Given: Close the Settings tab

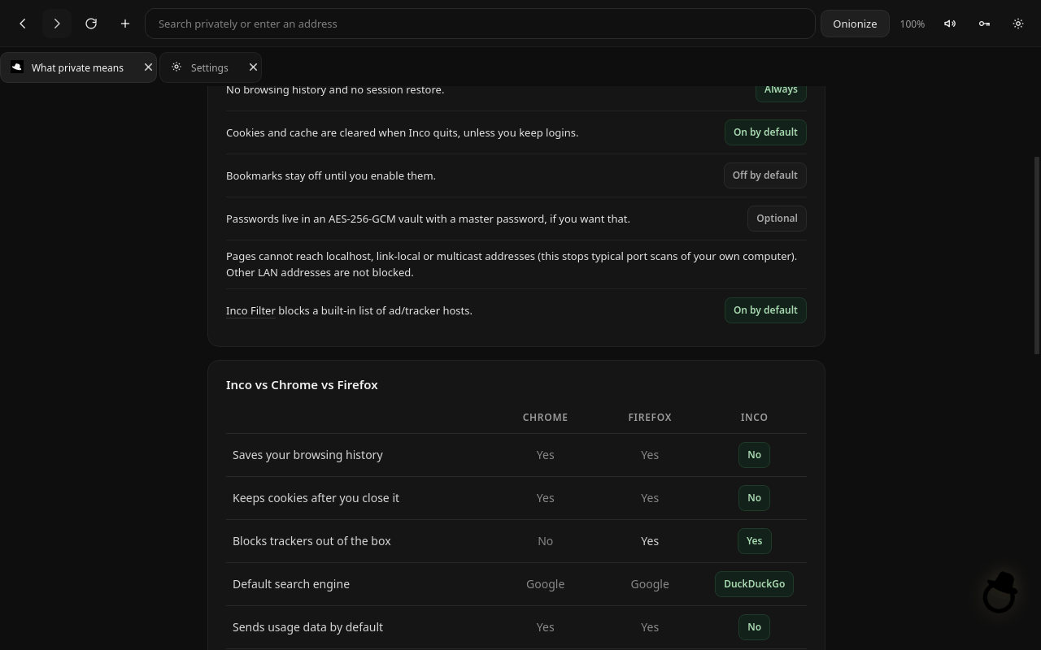Looking at the screenshot, I should pos(253,67).
